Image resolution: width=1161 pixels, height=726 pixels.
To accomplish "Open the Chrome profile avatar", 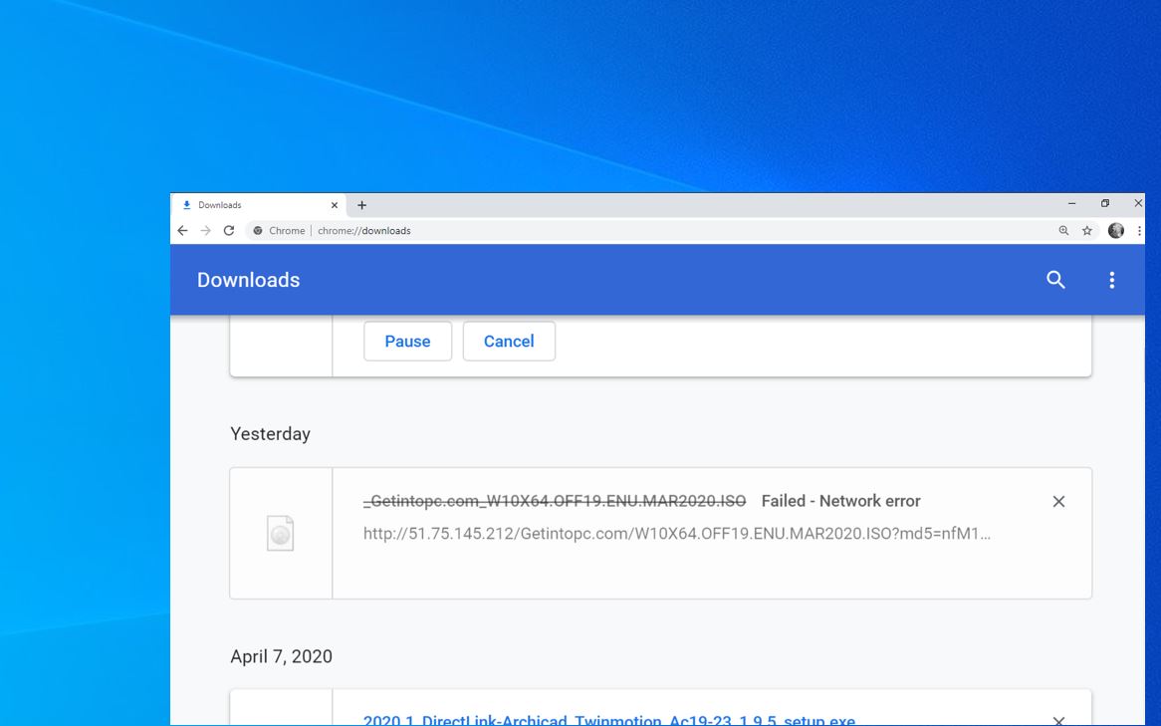I will click(1115, 230).
